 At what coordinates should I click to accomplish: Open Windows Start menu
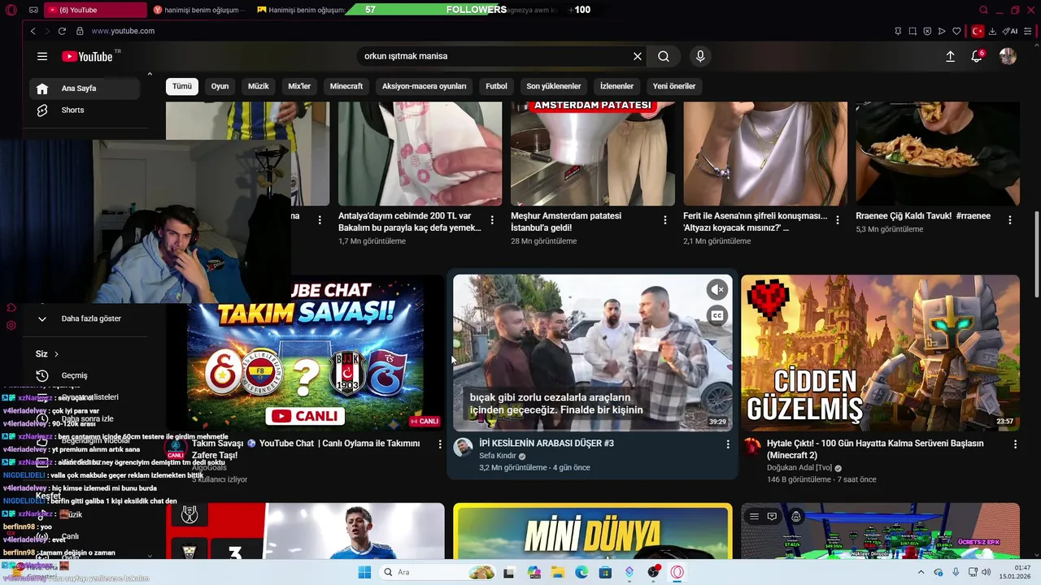(364, 572)
